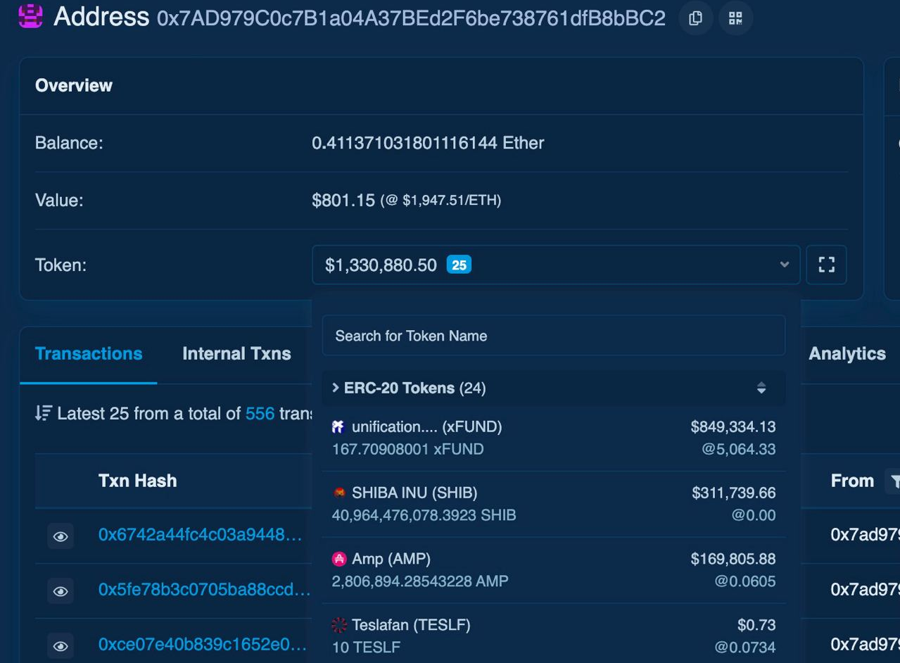Viewport: 900px width, 663px height.
Task: Click the full address text 0x7AD979C0c7B1...
Action: pos(411,18)
